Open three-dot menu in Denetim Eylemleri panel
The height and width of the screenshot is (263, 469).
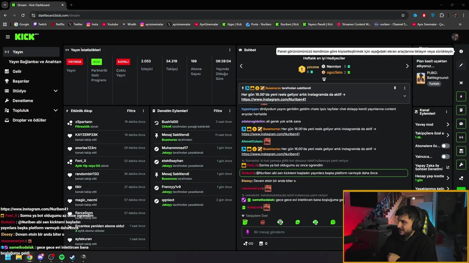pyautogui.click(x=230, y=111)
